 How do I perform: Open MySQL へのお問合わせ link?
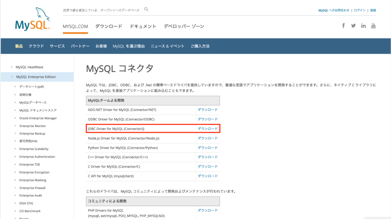334,10
